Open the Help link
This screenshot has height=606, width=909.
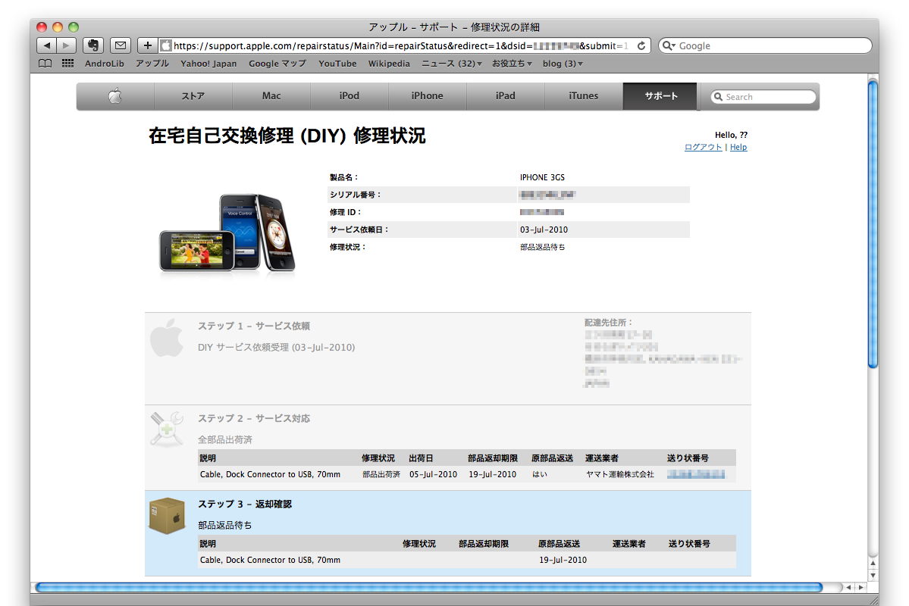click(738, 147)
